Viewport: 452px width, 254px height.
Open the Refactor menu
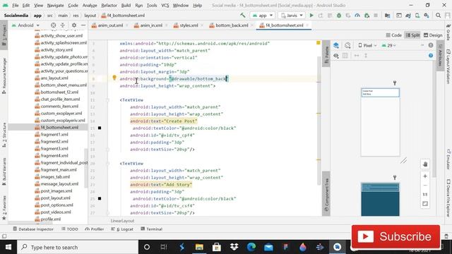pos(109,5)
